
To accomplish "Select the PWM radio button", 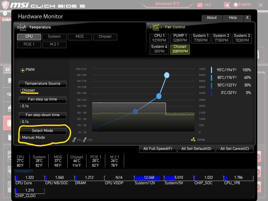I will tap(23, 70).
